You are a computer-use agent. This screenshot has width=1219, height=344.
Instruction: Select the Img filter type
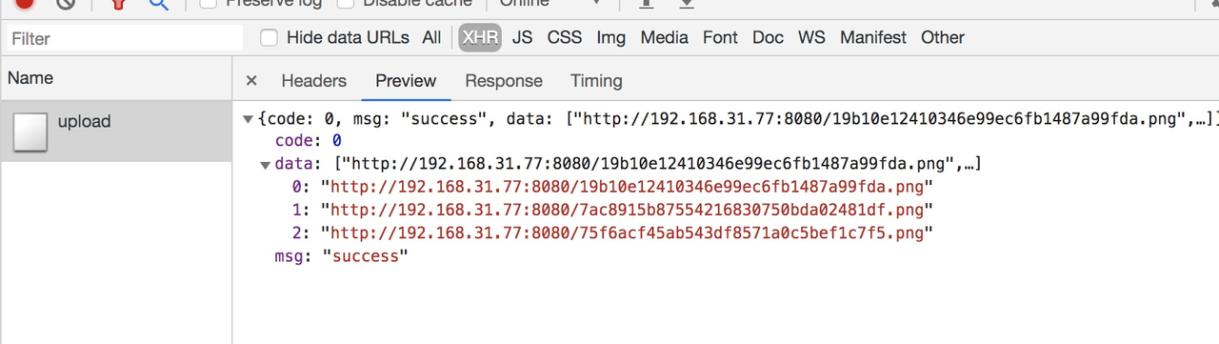point(611,38)
